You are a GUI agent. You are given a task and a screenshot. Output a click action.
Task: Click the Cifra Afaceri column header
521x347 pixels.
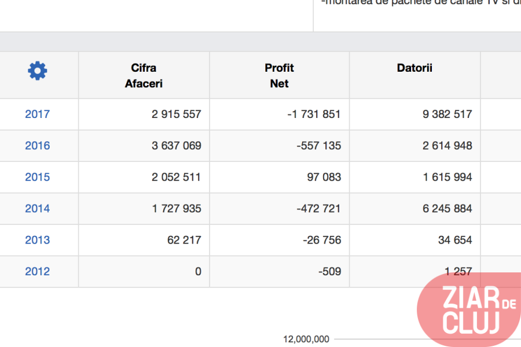pyautogui.click(x=144, y=75)
